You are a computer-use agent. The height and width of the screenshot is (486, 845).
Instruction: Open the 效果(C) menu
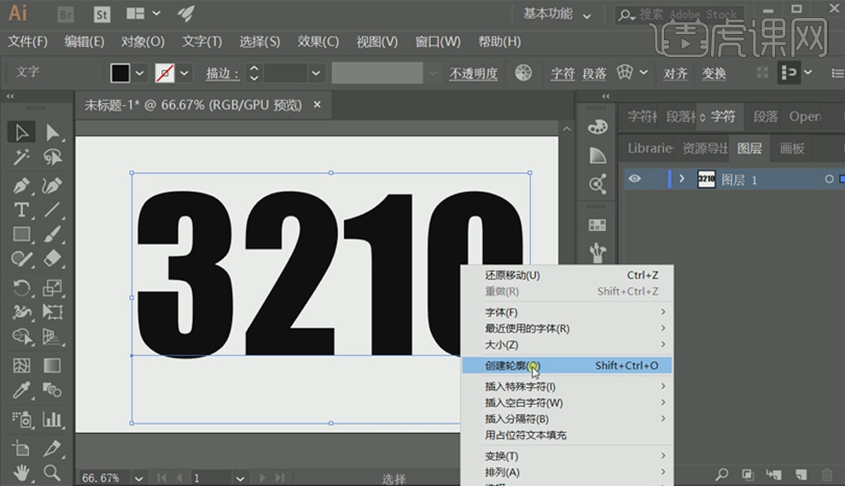[x=318, y=42]
